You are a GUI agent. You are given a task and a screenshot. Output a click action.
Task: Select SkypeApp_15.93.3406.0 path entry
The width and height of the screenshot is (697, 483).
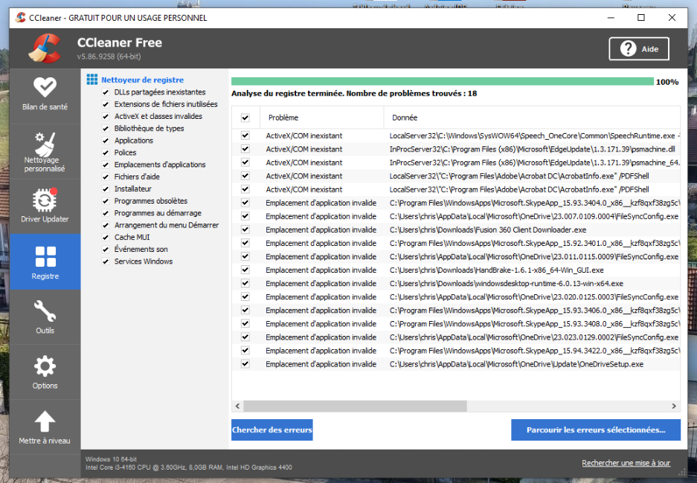pyautogui.click(x=535, y=311)
